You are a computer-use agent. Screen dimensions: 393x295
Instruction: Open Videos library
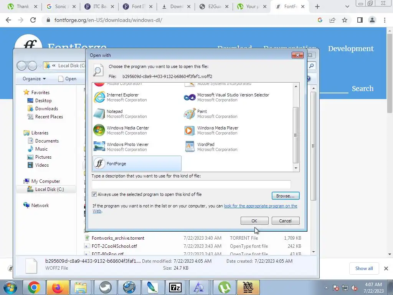[x=38, y=165]
